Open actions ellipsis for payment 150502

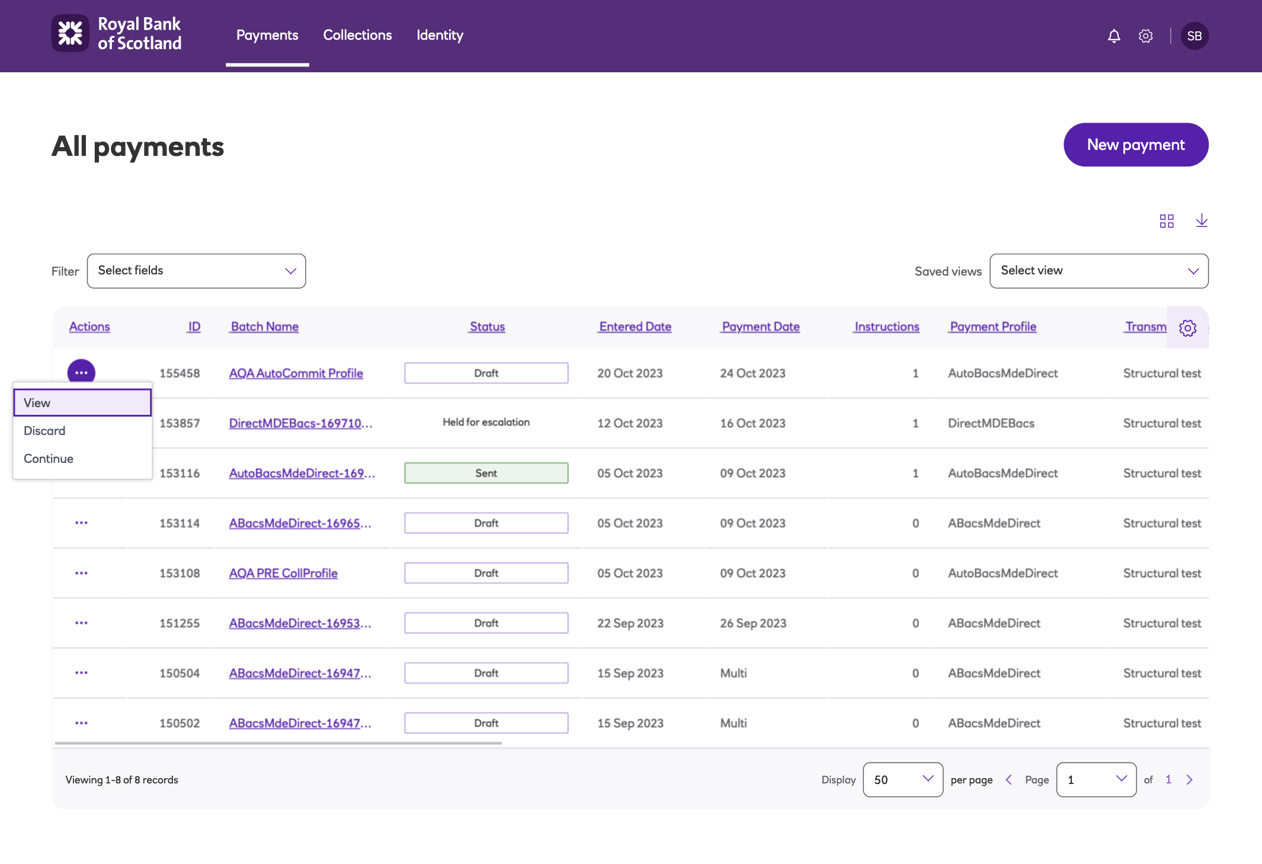pyautogui.click(x=82, y=723)
